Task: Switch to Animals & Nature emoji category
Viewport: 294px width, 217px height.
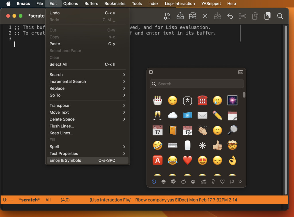Action: [173, 182]
